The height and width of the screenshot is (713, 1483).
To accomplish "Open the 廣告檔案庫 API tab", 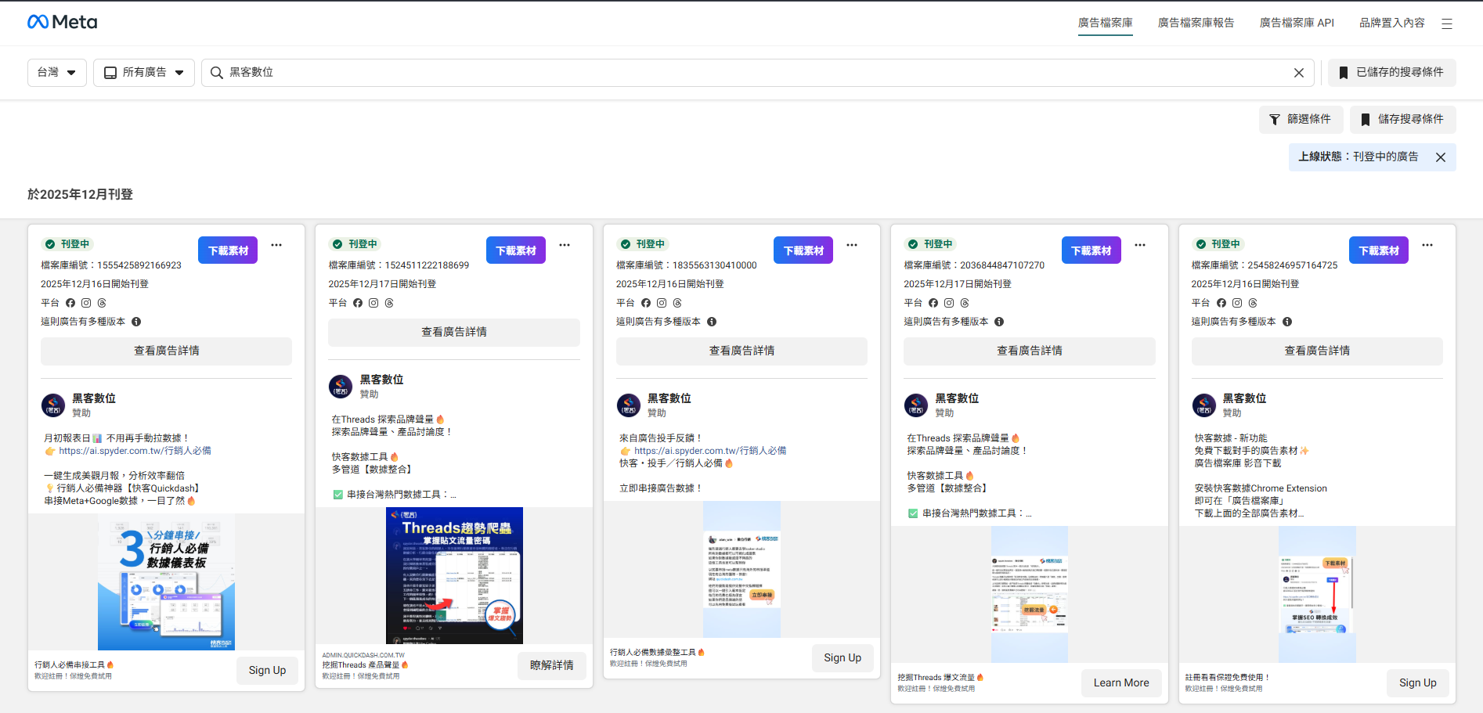I will pos(1297,23).
